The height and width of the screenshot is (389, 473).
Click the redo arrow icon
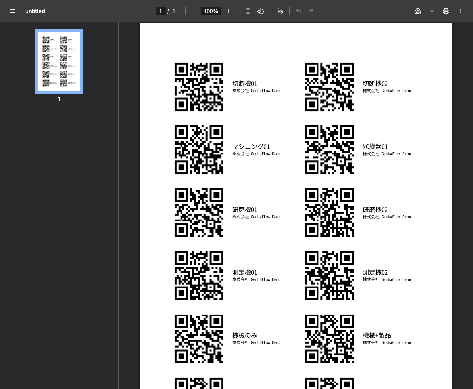coord(311,11)
